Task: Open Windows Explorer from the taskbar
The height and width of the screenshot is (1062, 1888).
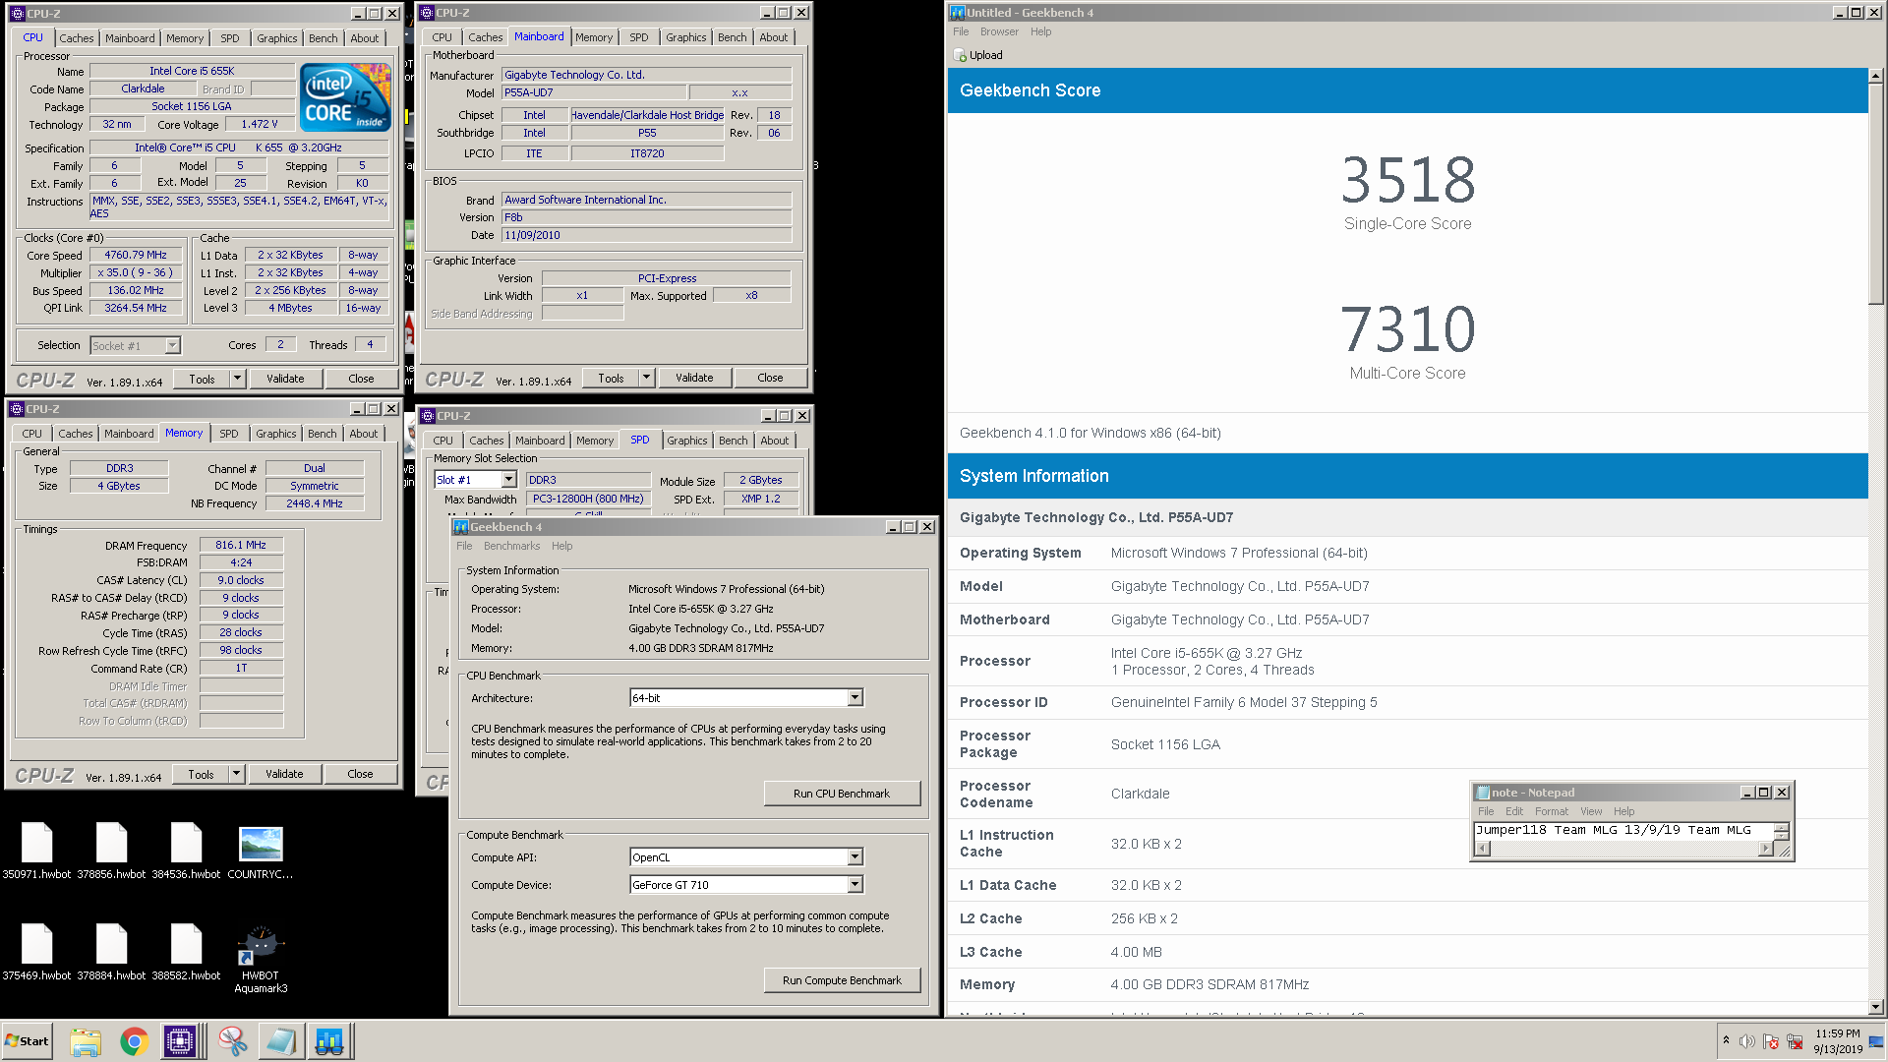Action: pyautogui.click(x=86, y=1041)
